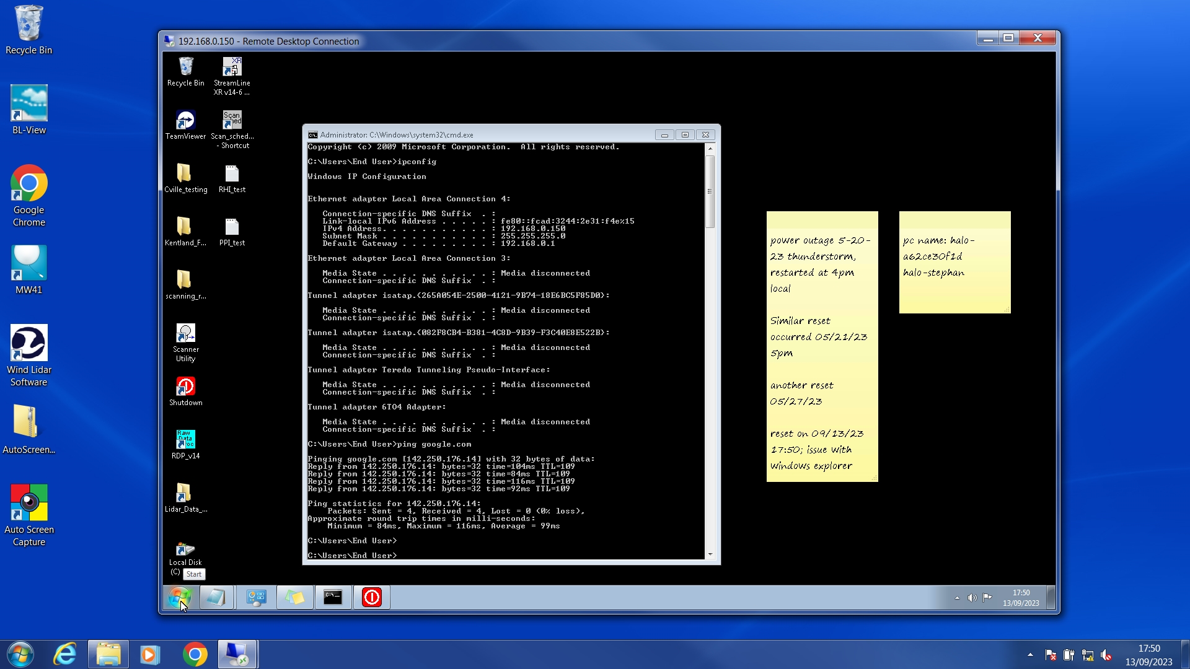Click the cmd.exe button in remote taskbar
The height and width of the screenshot is (669, 1190).
pos(333,597)
